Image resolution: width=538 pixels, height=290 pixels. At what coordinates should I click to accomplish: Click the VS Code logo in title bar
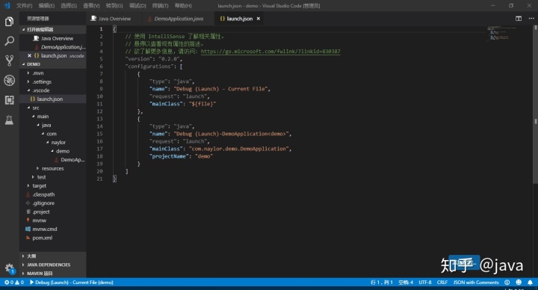pyautogui.click(x=7, y=5)
